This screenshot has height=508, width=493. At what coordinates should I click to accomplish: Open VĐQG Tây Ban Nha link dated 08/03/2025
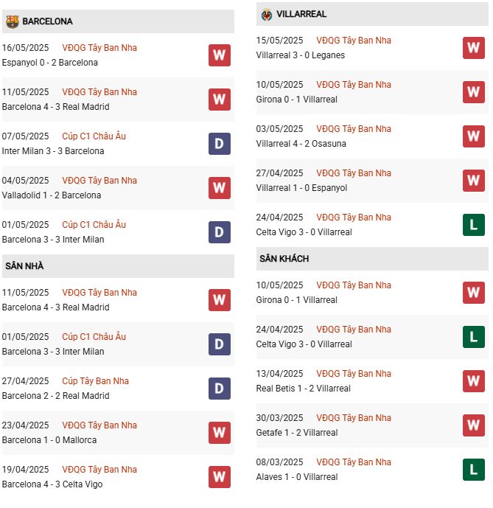click(x=354, y=462)
